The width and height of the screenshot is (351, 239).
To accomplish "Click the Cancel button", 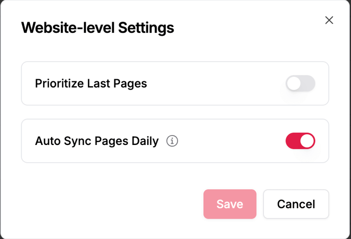I will [296, 204].
